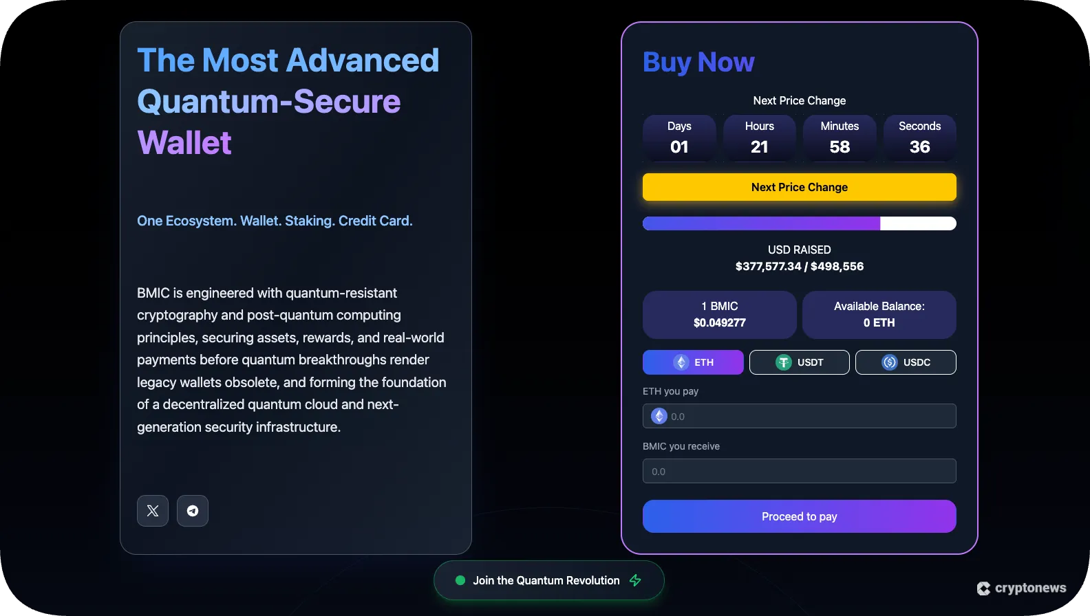
Task: Click the Ethereum logo inside the ETH pay field
Action: pos(659,416)
